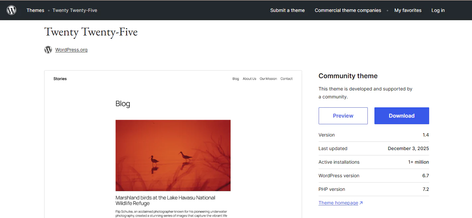Viewport: 472px width, 218px height.
Task: Click About Us in the theme preview menu
Action: click(x=249, y=79)
